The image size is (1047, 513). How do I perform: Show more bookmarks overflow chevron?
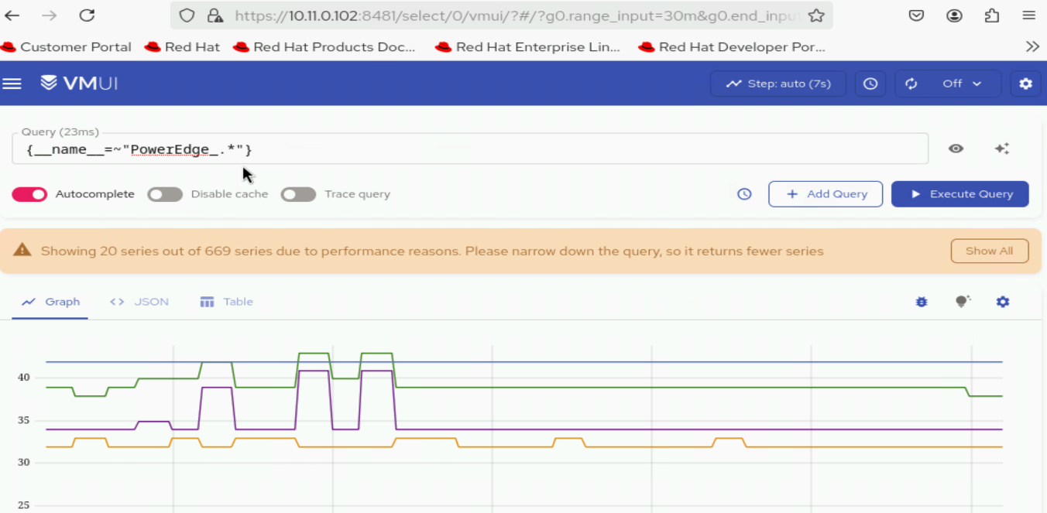[x=1032, y=46]
